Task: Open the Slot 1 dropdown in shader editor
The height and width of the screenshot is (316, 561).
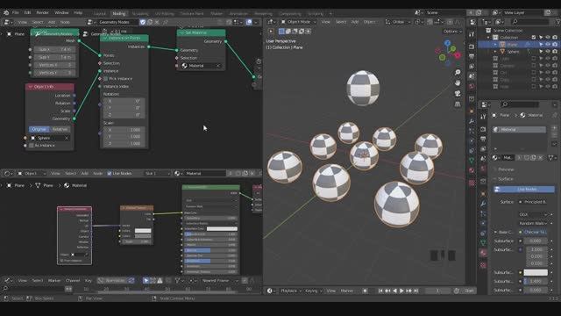Action: coord(157,174)
